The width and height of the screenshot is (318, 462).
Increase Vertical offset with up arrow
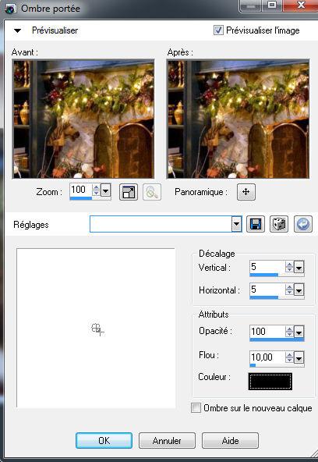click(x=289, y=265)
